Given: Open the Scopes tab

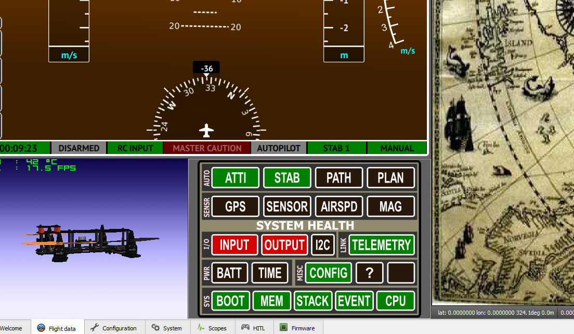Looking at the screenshot, I should click(x=213, y=328).
